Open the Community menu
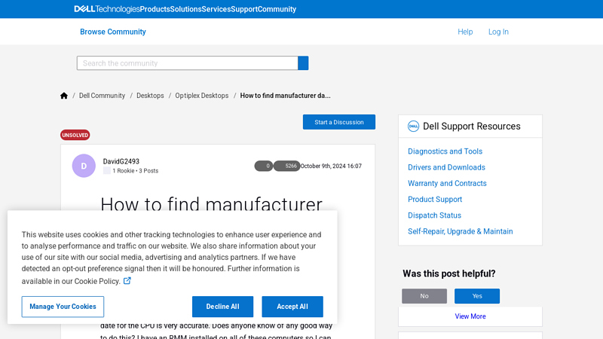The image size is (603, 339). [277, 9]
